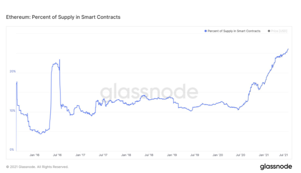Select the Jul '16 x-axis label
Image resolution: width=301 pixels, height=173 pixels.
click(57, 154)
